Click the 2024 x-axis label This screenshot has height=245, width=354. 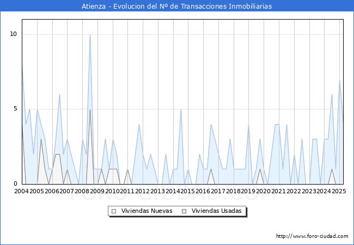(x=324, y=191)
